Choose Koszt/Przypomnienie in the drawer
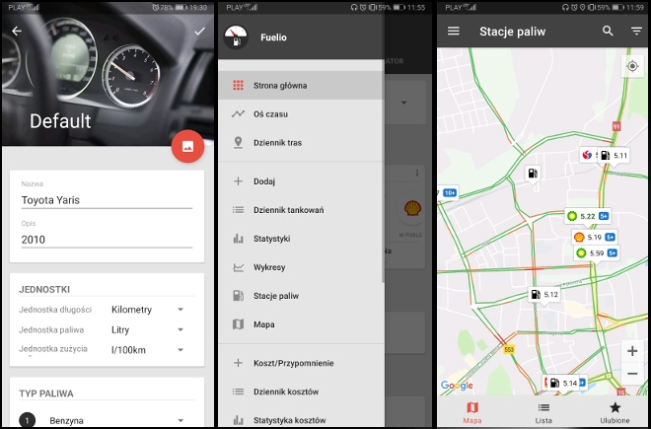This screenshot has width=651, height=429. (301, 363)
